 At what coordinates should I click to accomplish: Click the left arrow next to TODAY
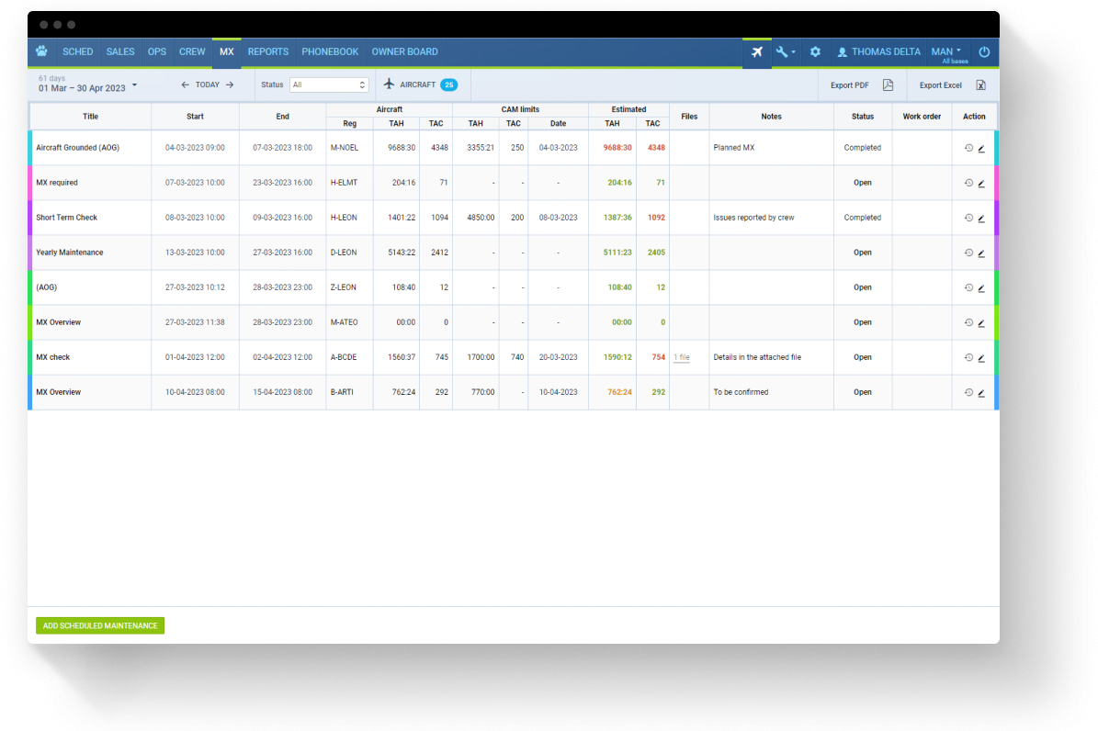[x=184, y=84]
